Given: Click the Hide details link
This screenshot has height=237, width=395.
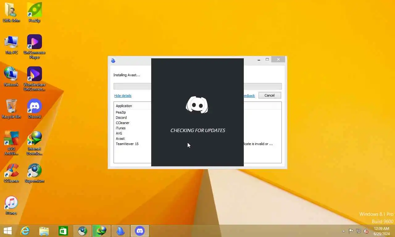Looking at the screenshot, I should pos(123,96).
